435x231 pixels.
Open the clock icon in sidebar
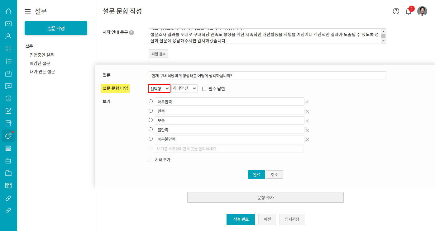coord(8,98)
